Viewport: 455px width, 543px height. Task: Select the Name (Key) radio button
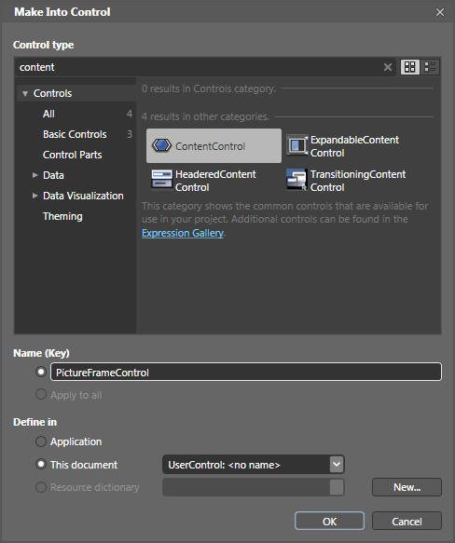coord(41,372)
